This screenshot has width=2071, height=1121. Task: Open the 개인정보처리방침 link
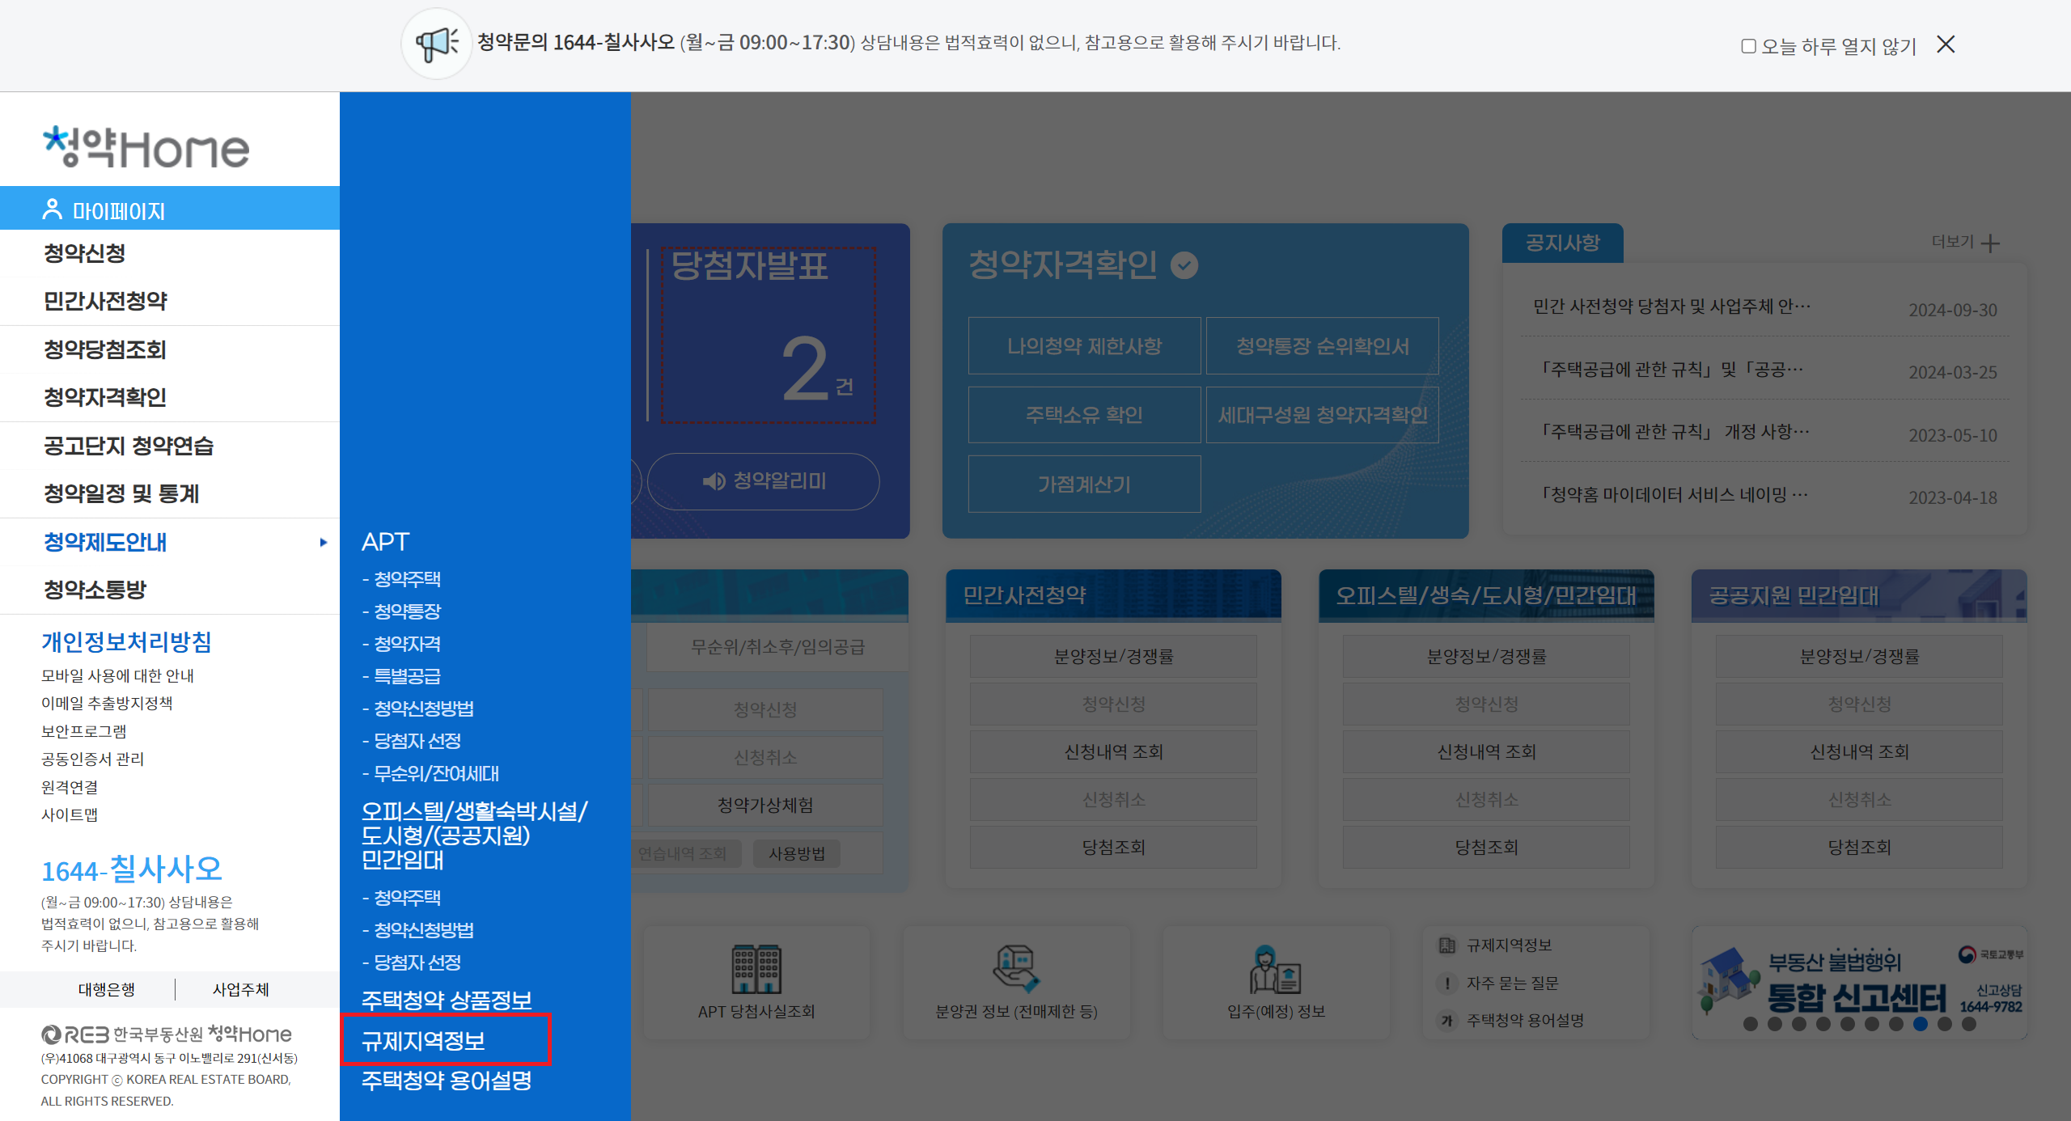click(x=126, y=641)
